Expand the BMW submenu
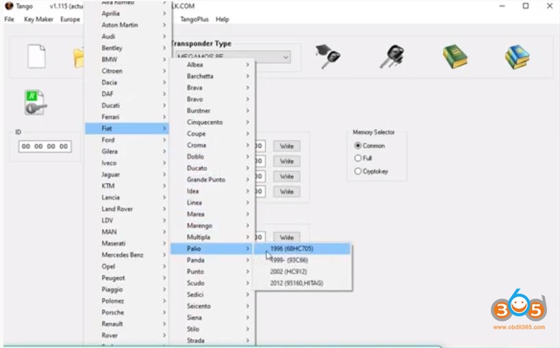 tap(127, 59)
